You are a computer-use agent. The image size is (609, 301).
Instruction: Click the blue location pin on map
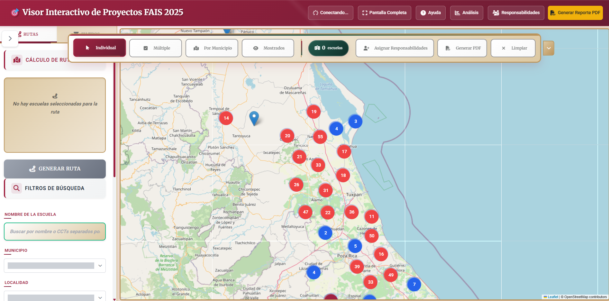click(254, 117)
